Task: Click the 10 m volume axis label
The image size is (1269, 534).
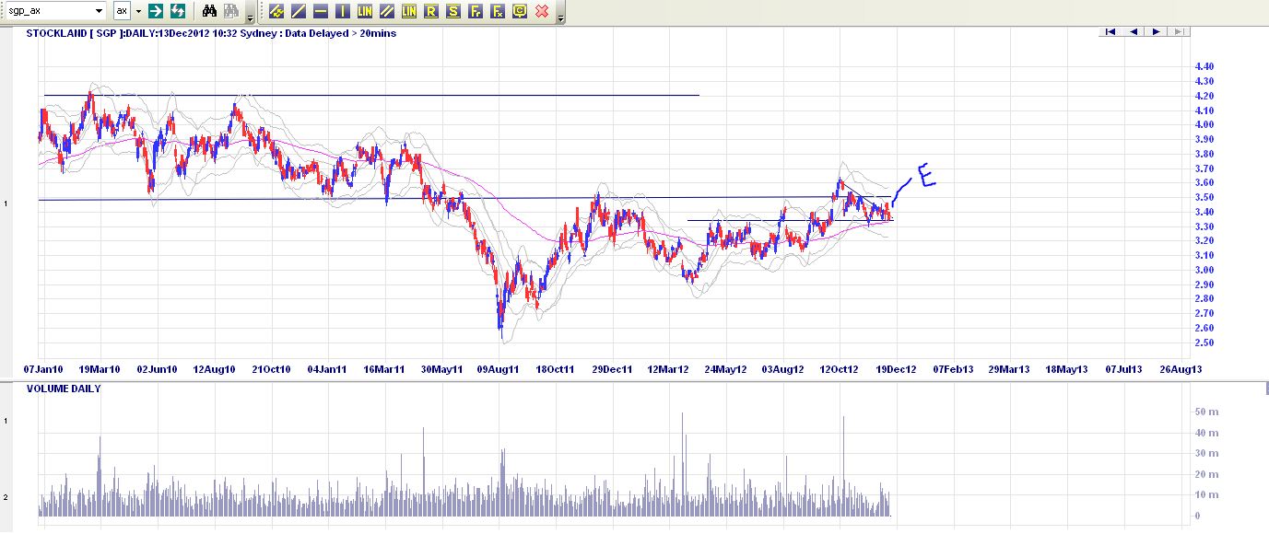Action: click(1204, 495)
